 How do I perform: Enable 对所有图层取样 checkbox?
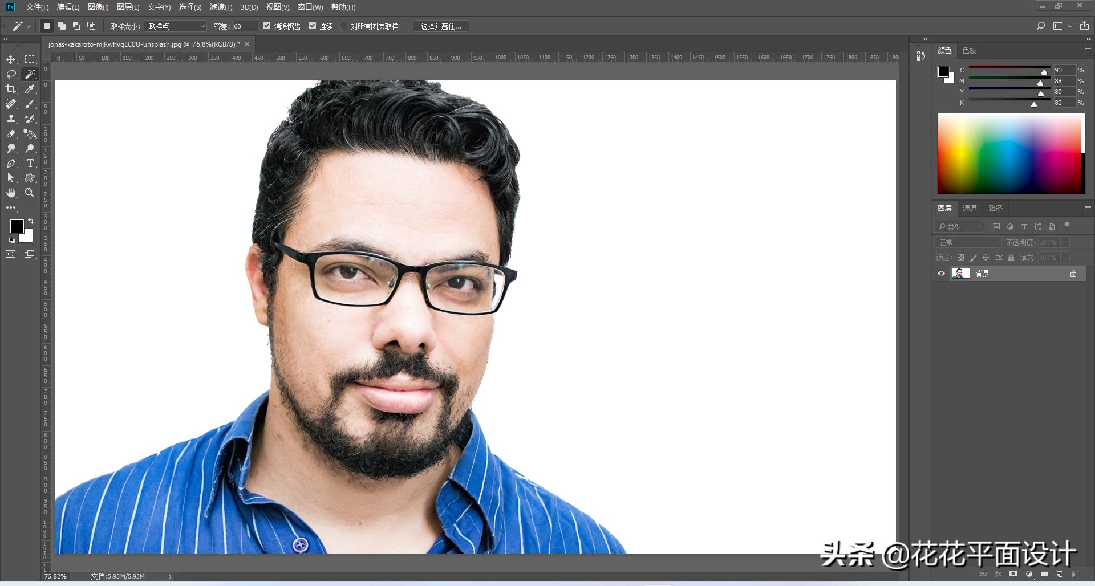pyautogui.click(x=343, y=26)
